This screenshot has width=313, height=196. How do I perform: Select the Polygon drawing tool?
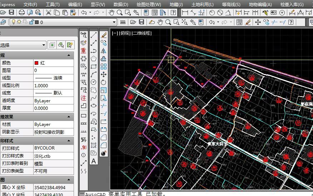pyautogui.click(x=94, y=59)
